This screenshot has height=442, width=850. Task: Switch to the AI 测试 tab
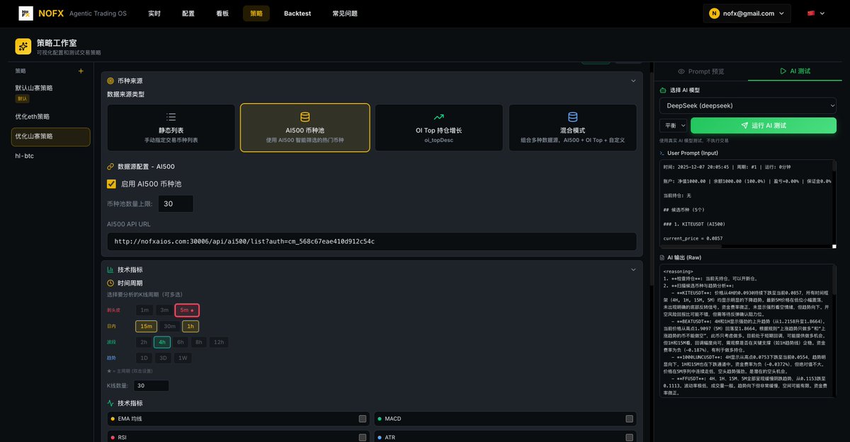click(795, 71)
